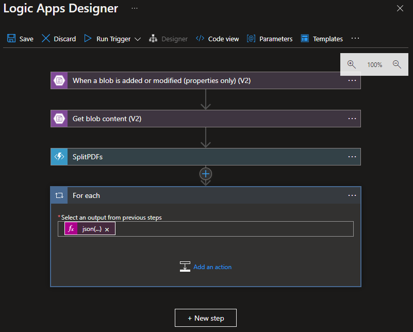
Task: Click the Select an output input field
Action: [x=232, y=229]
